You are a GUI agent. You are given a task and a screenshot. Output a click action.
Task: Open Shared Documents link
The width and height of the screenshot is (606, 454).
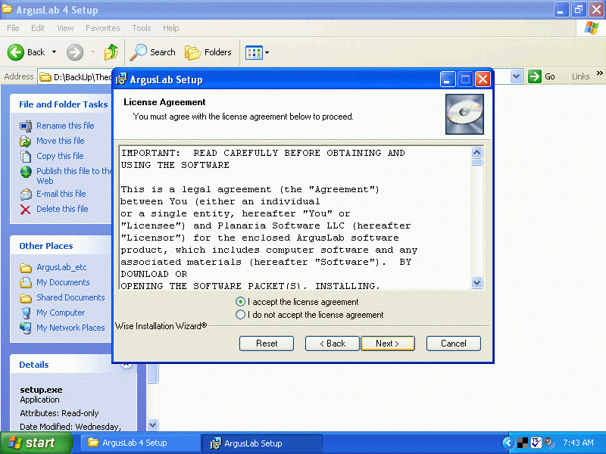point(70,297)
